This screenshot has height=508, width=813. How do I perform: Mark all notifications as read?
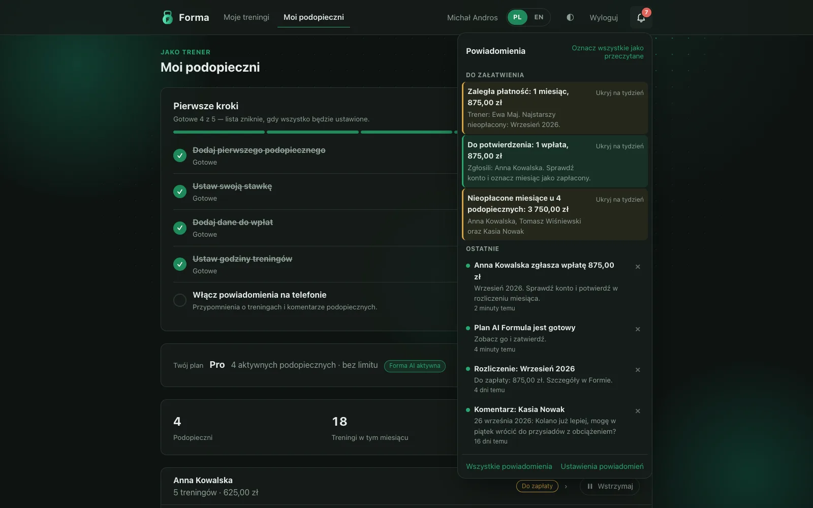pos(607,52)
